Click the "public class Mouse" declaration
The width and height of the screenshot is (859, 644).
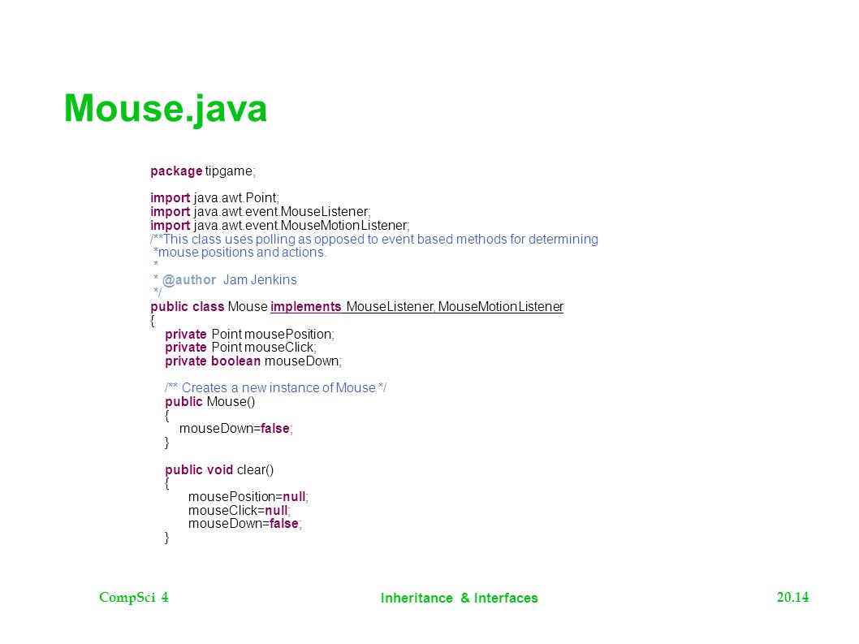(209, 307)
